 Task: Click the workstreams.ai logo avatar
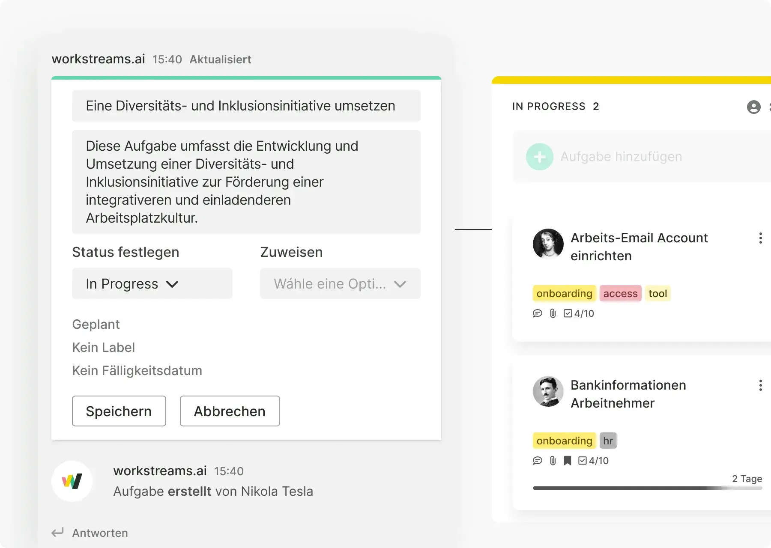point(72,481)
